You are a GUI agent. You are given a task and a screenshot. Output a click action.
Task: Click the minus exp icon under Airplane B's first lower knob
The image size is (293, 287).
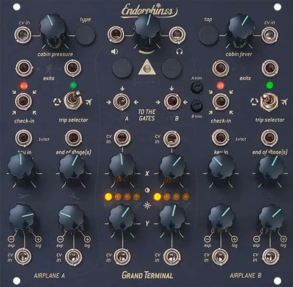(207, 239)
